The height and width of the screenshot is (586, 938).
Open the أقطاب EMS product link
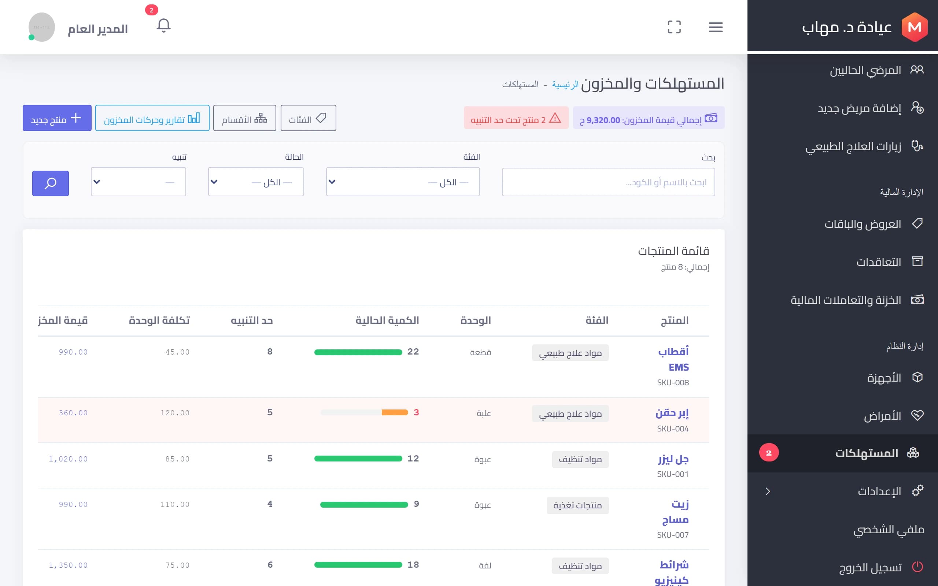pos(673,359)
